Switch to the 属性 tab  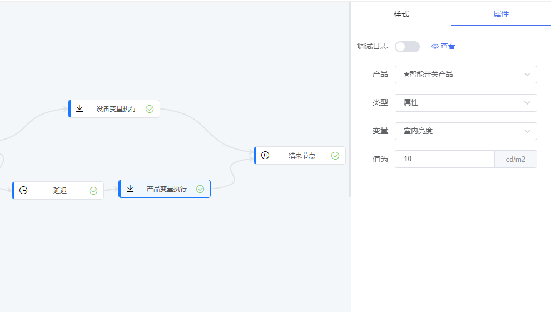[501, 14]
